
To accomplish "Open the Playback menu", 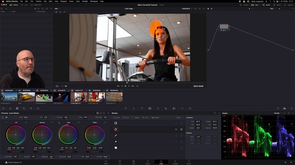I will coord(64,1).
